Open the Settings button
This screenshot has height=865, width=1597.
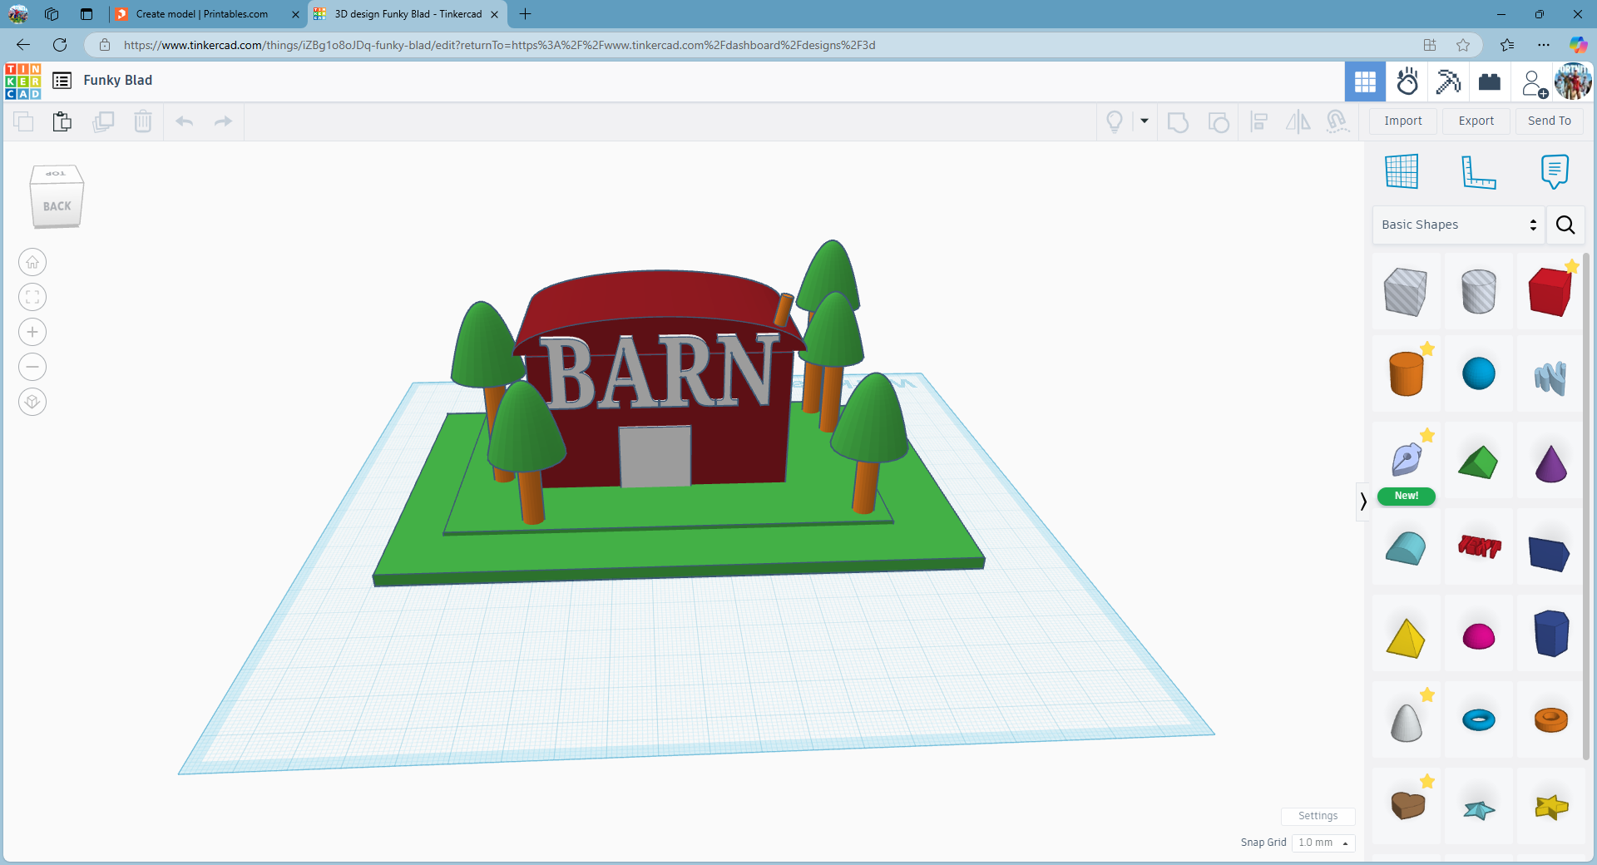coord(1318,816)
